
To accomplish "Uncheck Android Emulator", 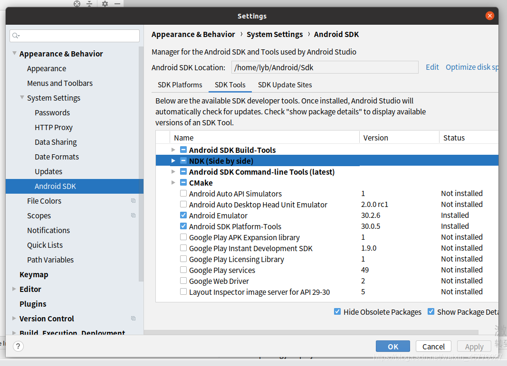I will point(183,215).
